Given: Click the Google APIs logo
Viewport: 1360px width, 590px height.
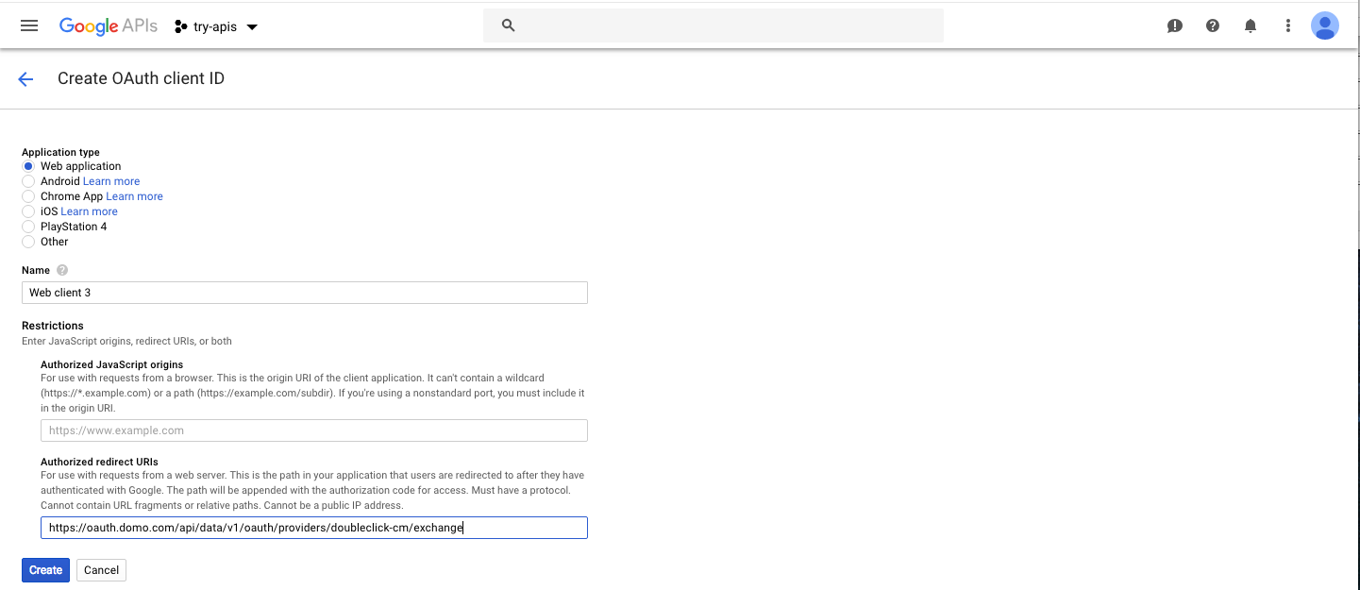Looking at the screenshot, I should [x=108, y=25].
